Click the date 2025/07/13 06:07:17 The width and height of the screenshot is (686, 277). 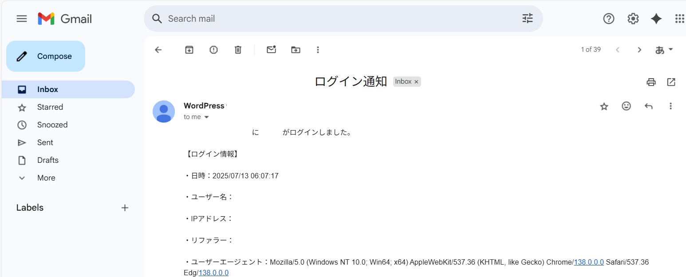tap(245, 176)
